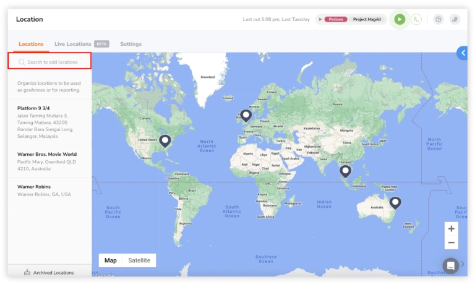Screen dimensions: 475x284
Task: Click the Search to add locations field
Action: click(x=49, y=61)
